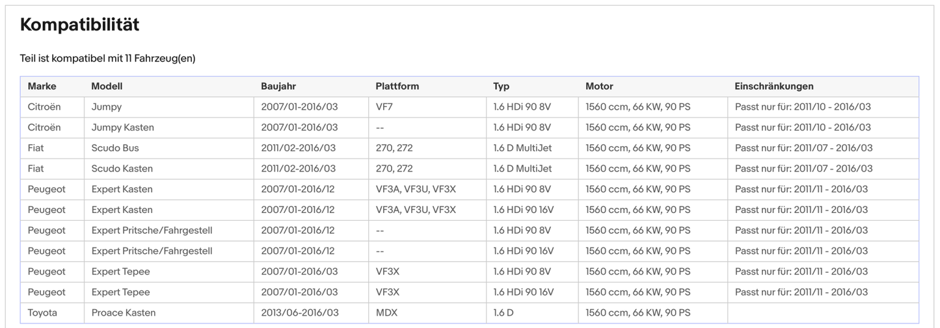Viewport: 940px width, 328px height.
Task: Select the Typ cell in Toyota row
Action: [x=503, y=313]
